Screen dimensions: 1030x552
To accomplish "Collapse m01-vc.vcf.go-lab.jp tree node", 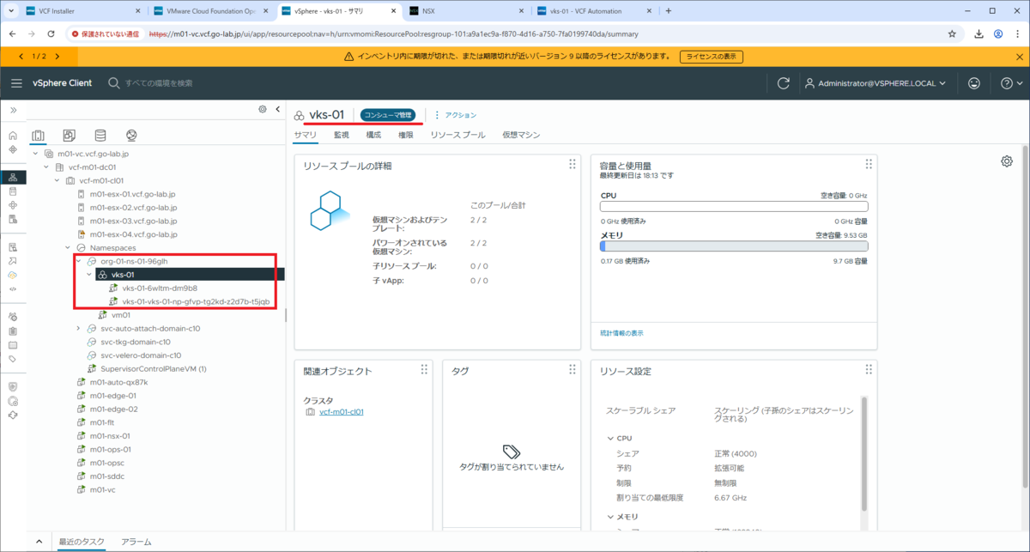I will [35, 154].
